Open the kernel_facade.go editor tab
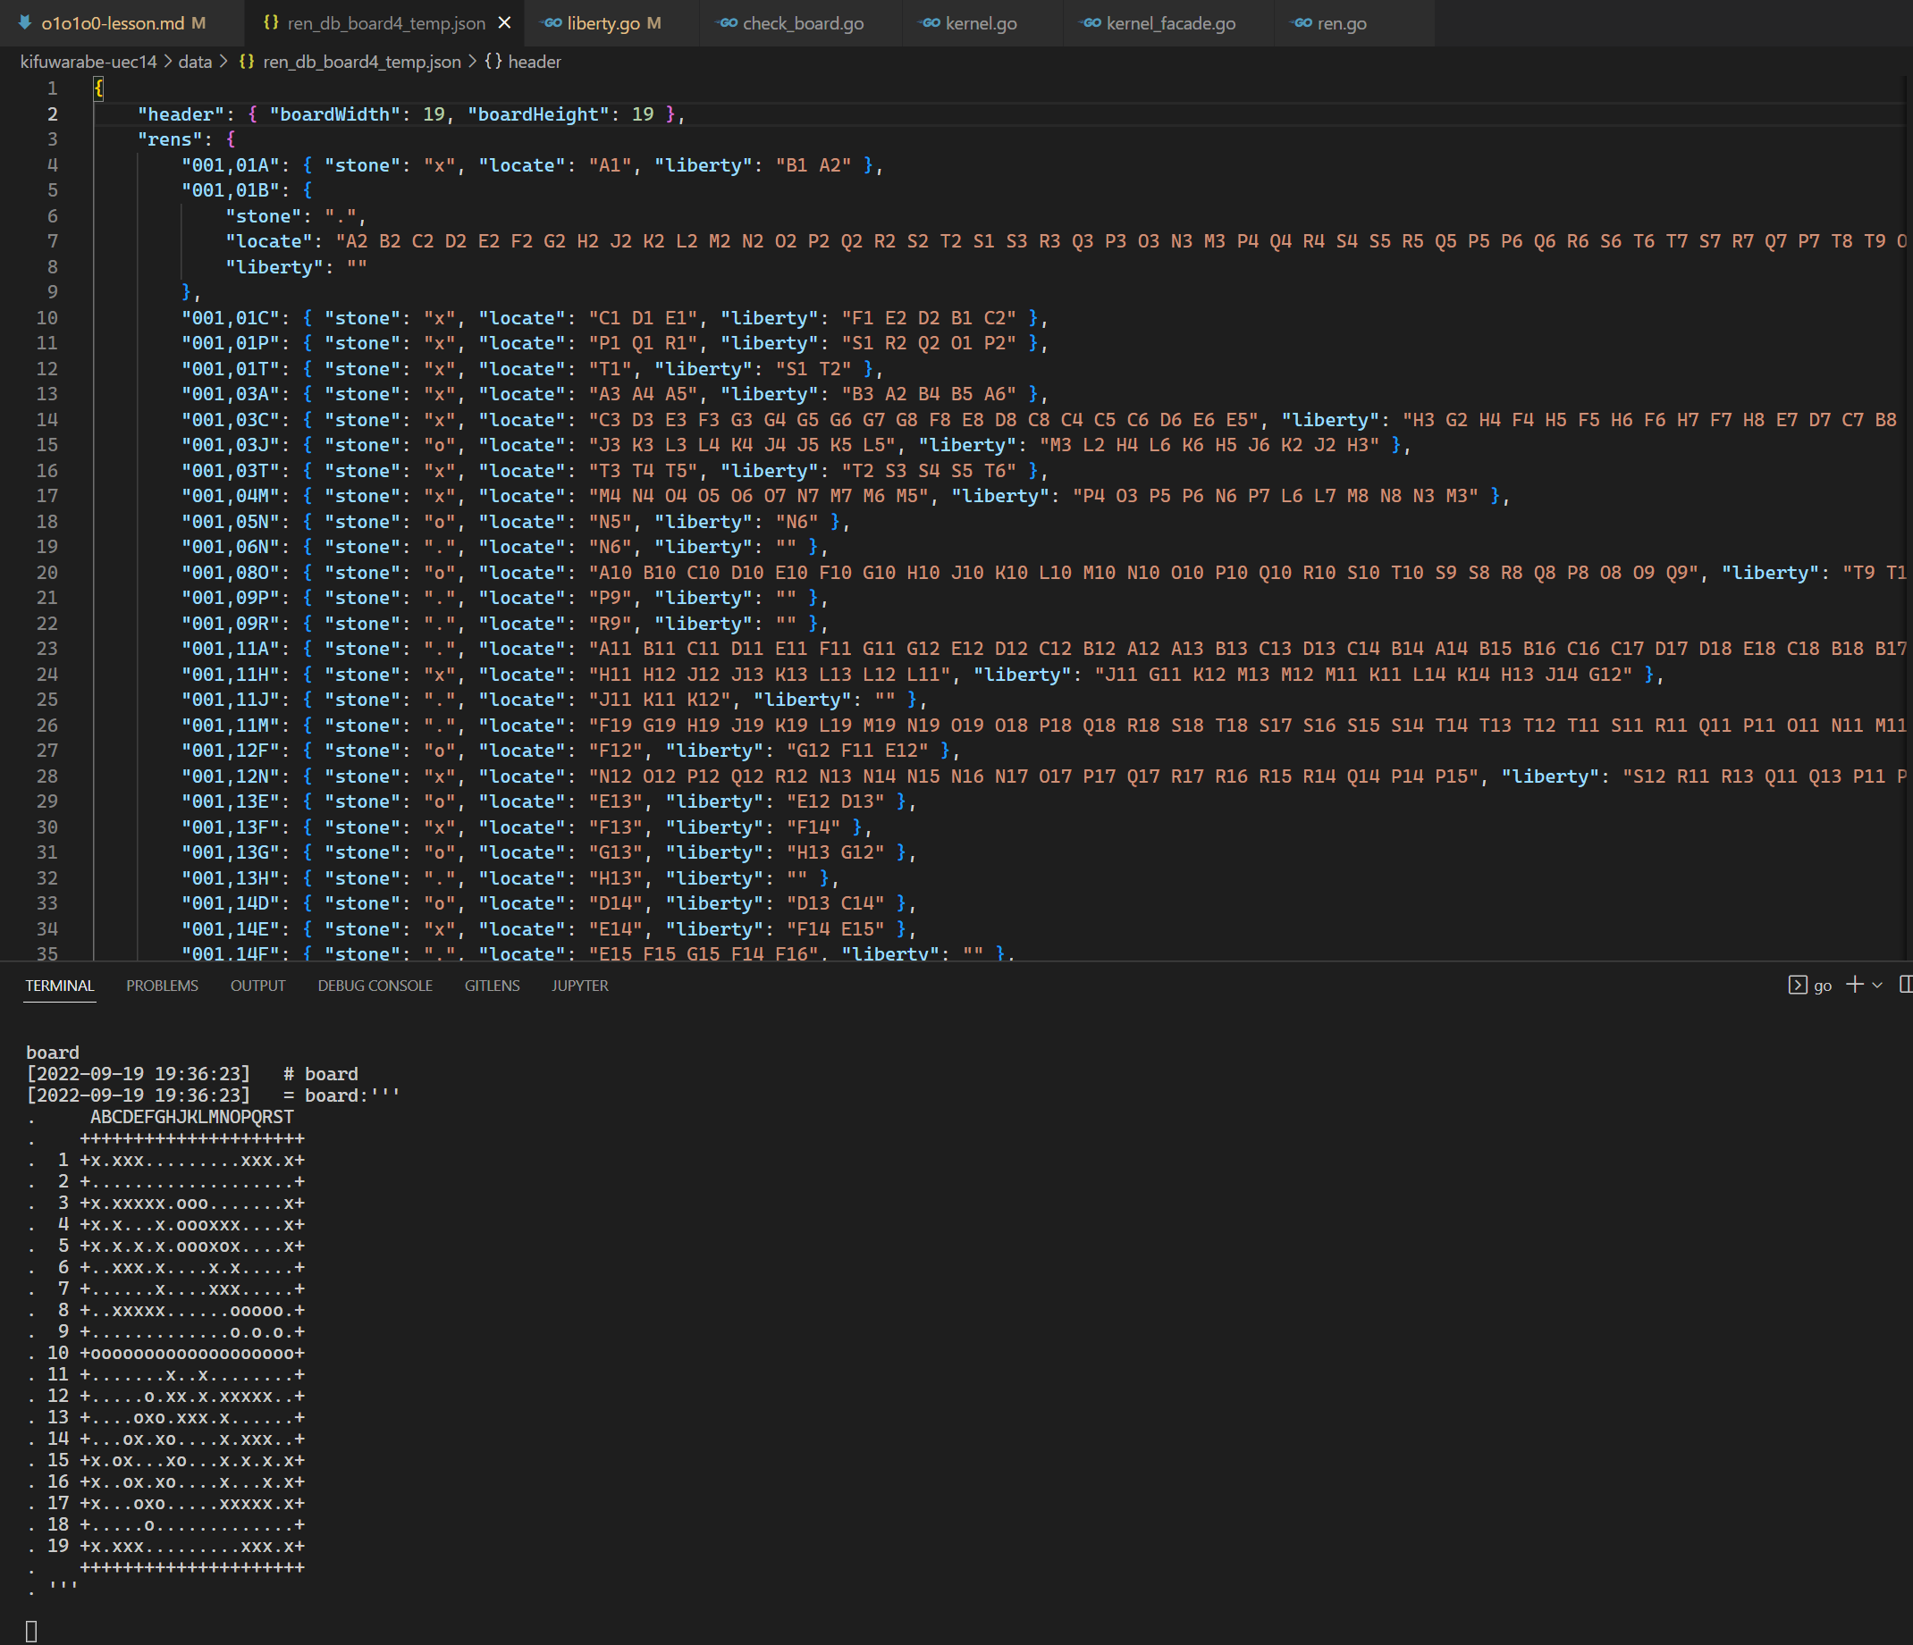 coord(1170,23)
